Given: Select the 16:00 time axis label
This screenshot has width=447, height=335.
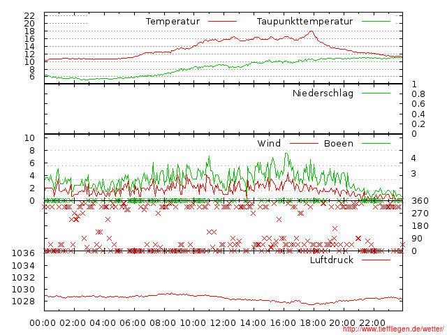Looking at the screenshot, I should point(282,323).
